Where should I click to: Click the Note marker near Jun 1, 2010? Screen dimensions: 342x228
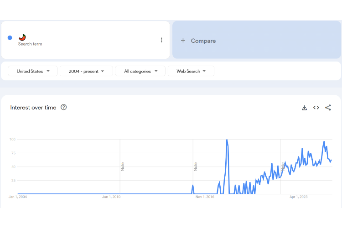pos(123,166)
